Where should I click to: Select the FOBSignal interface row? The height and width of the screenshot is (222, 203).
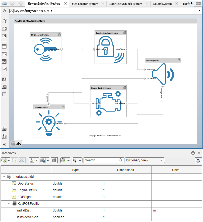[x=101, y=197]
